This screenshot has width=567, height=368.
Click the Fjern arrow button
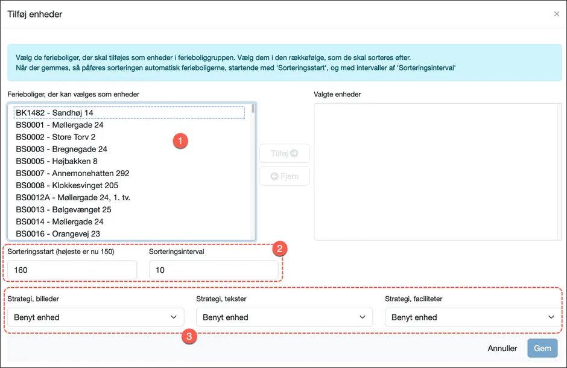[x=284, y=176]
